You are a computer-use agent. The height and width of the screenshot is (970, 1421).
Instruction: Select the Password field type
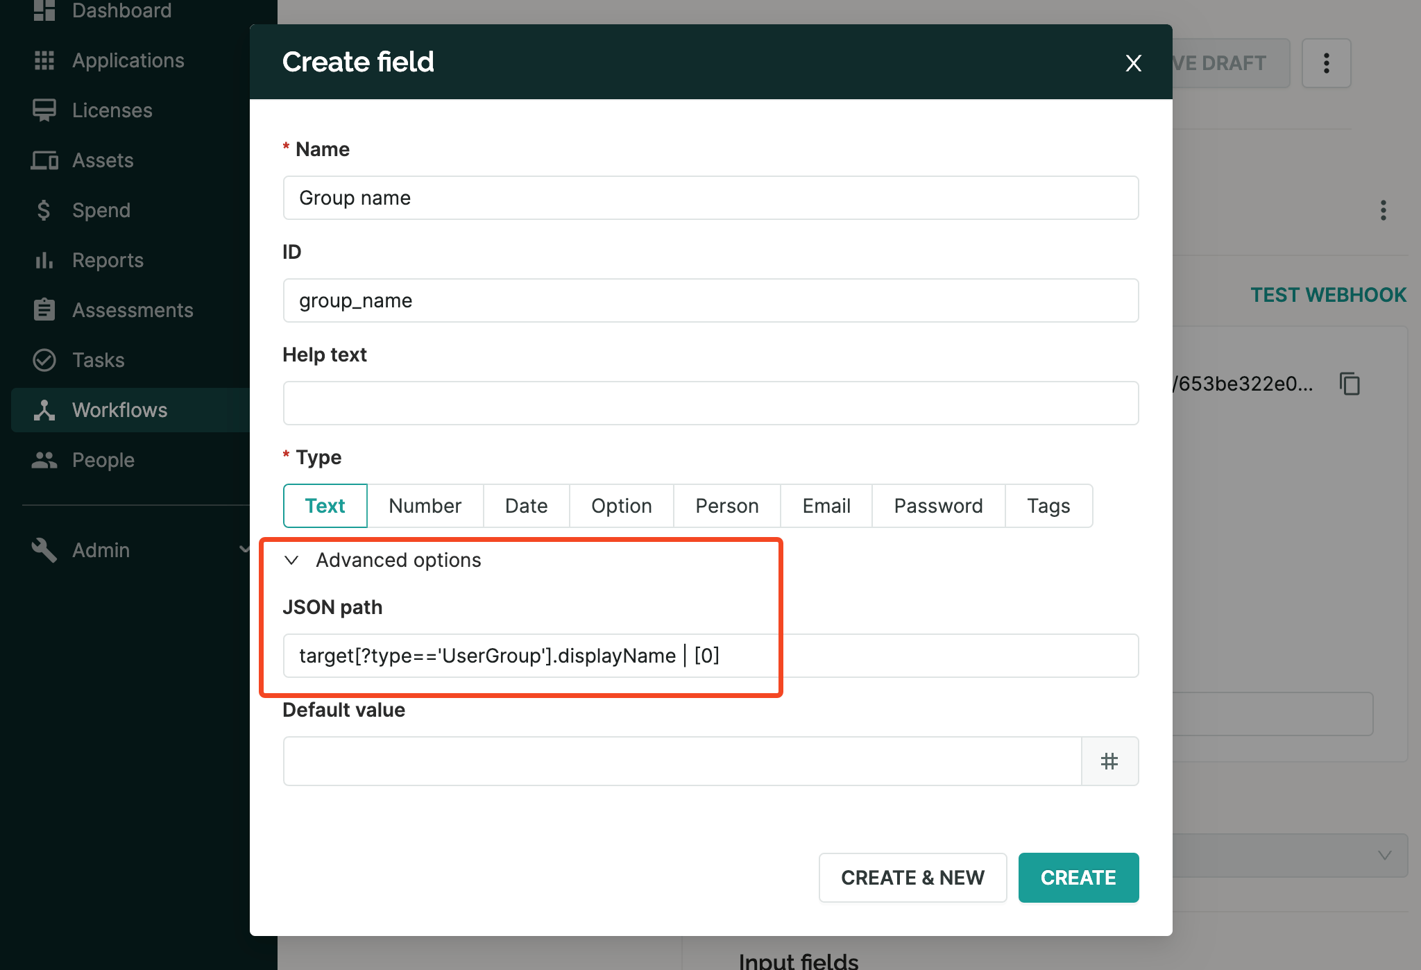pyautogui.click(x=938, y=506)
